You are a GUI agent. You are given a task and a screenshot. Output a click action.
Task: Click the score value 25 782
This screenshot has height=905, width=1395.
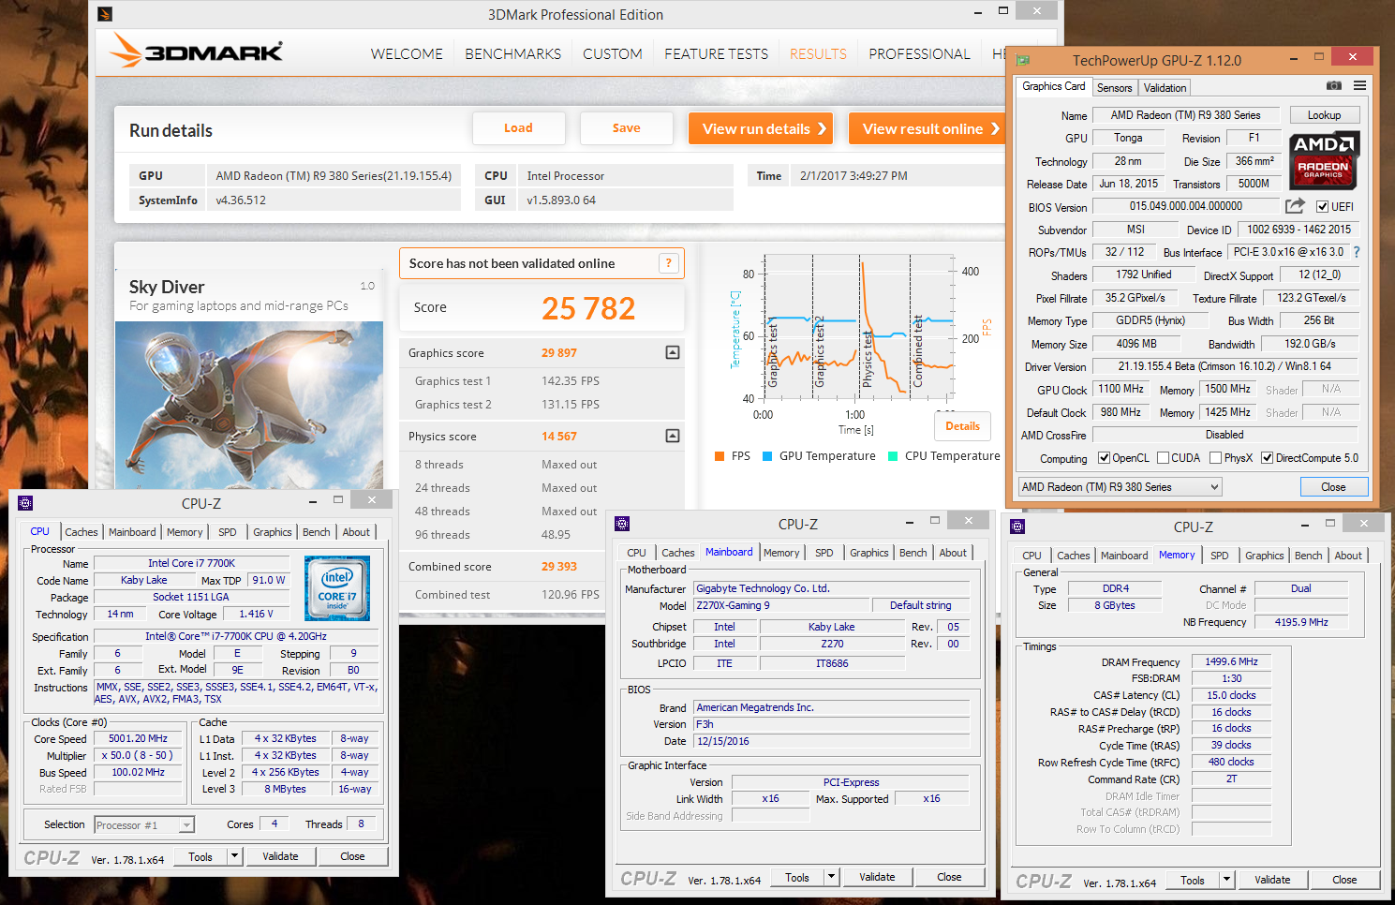coord(588,308)
